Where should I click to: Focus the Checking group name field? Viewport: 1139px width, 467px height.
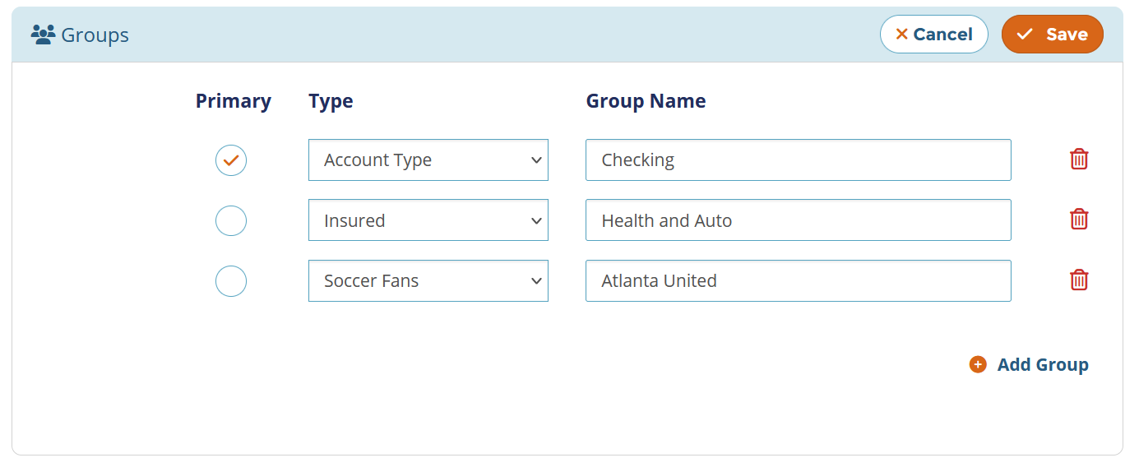[x=798, y=160]
